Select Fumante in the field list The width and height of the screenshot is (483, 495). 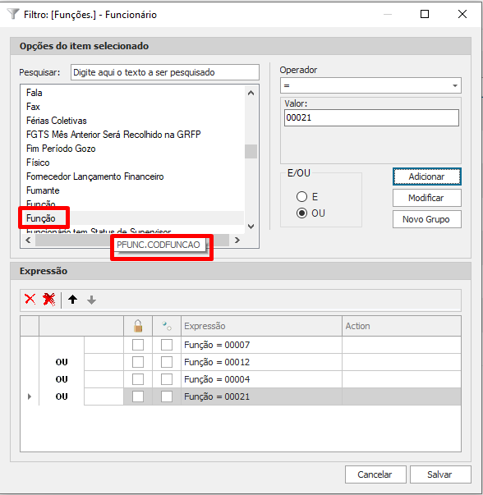point(43,190)
